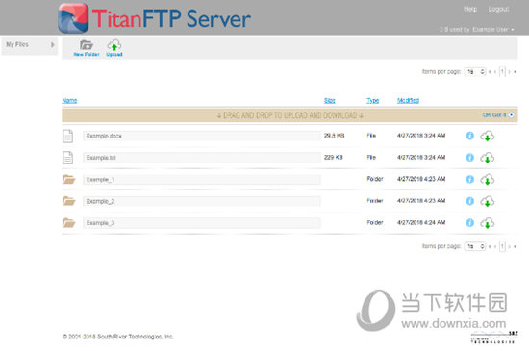Download the Example_2 folder
This screenshot has width=529, height=351.
[488, 201]
